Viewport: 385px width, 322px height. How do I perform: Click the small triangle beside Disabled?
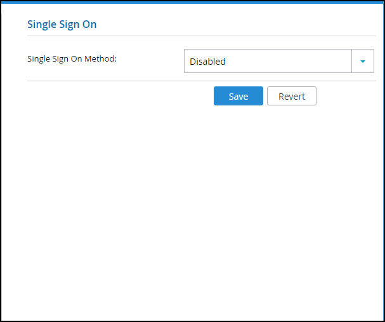pyautogui.click(x=363, y=62)
